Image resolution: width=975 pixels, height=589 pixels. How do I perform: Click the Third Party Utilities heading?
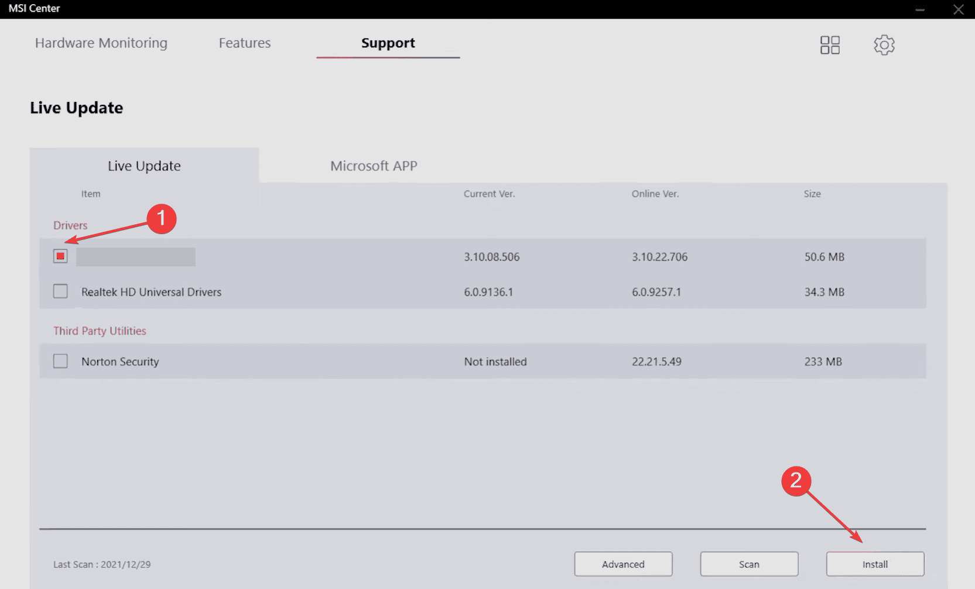[100, 331]
